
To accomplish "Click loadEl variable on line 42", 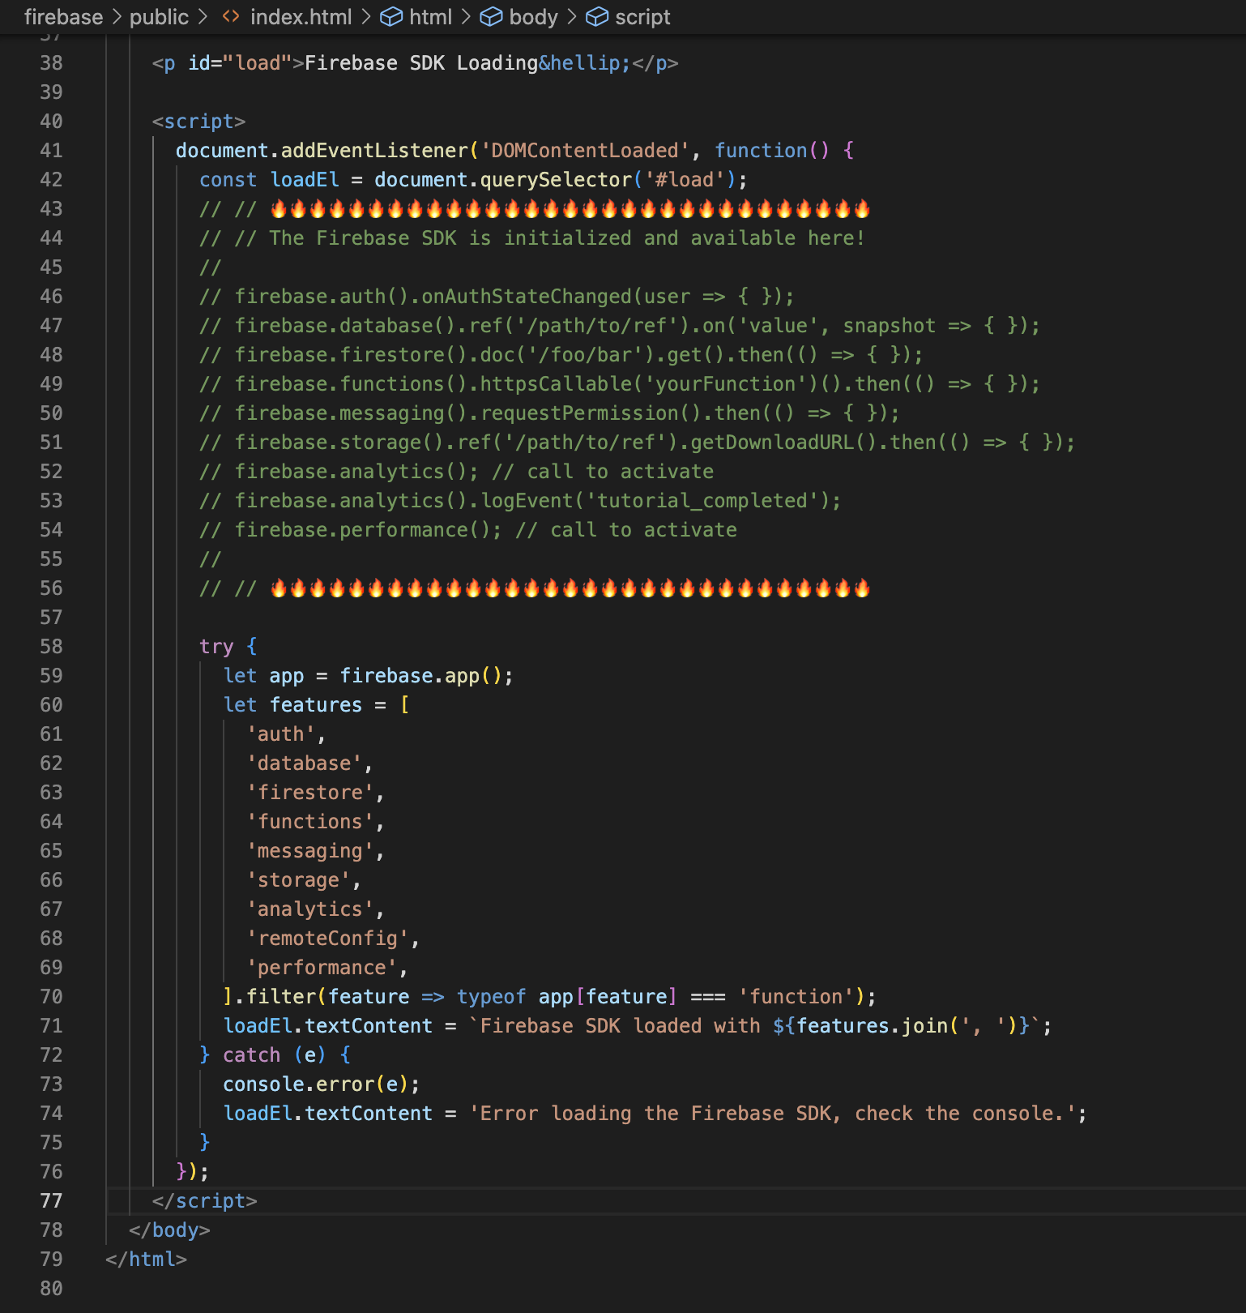I will click(305, 180).
